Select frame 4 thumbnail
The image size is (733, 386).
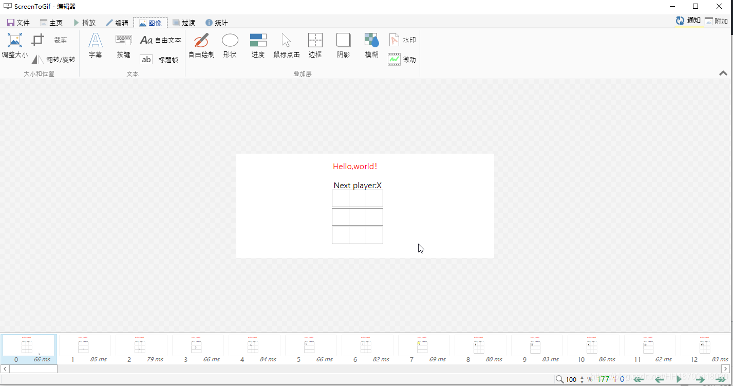[x=255, y=349]
